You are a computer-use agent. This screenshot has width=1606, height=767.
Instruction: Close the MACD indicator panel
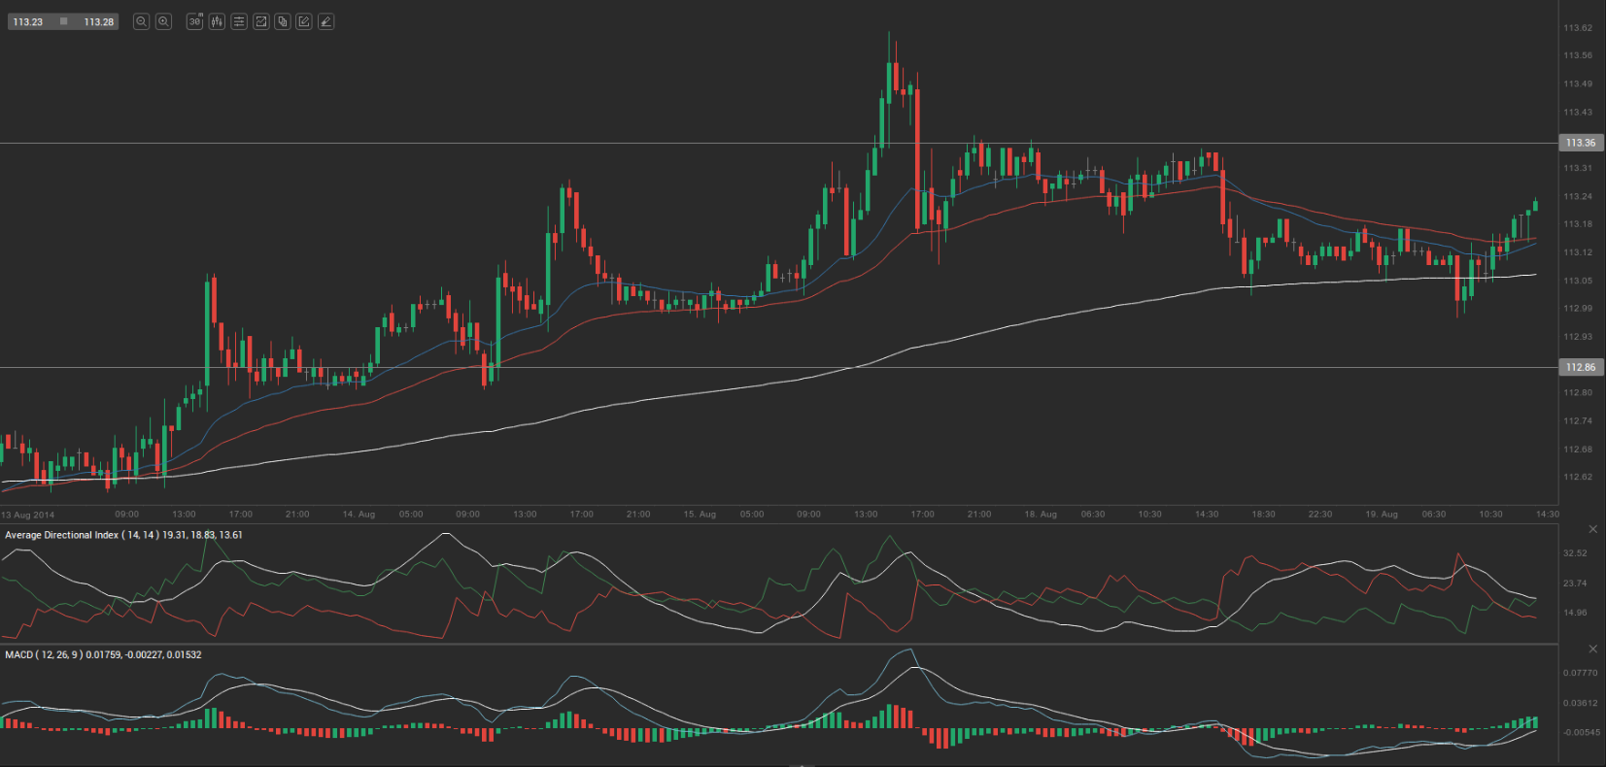(x=1592, y=649)
